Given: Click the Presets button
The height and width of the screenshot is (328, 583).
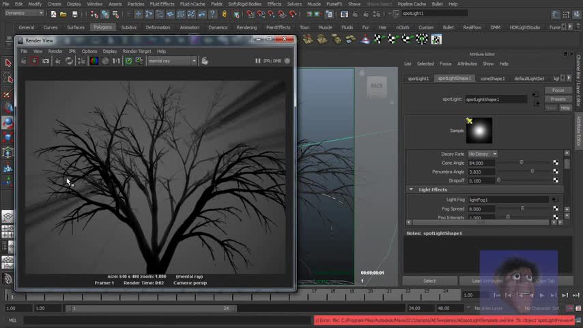Looking at the screenshot, I should [x=558, y=99].
